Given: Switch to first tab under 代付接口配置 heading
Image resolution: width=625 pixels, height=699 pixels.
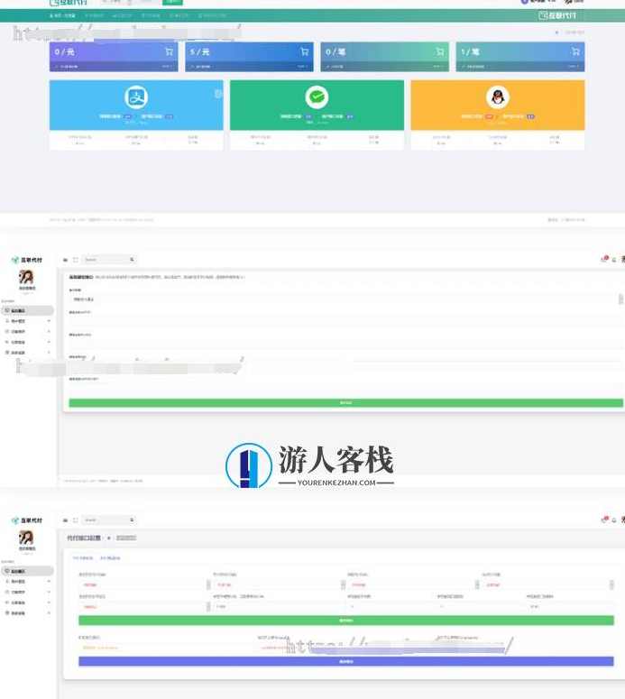Looking at the screenshot, I should pos(83,558).
